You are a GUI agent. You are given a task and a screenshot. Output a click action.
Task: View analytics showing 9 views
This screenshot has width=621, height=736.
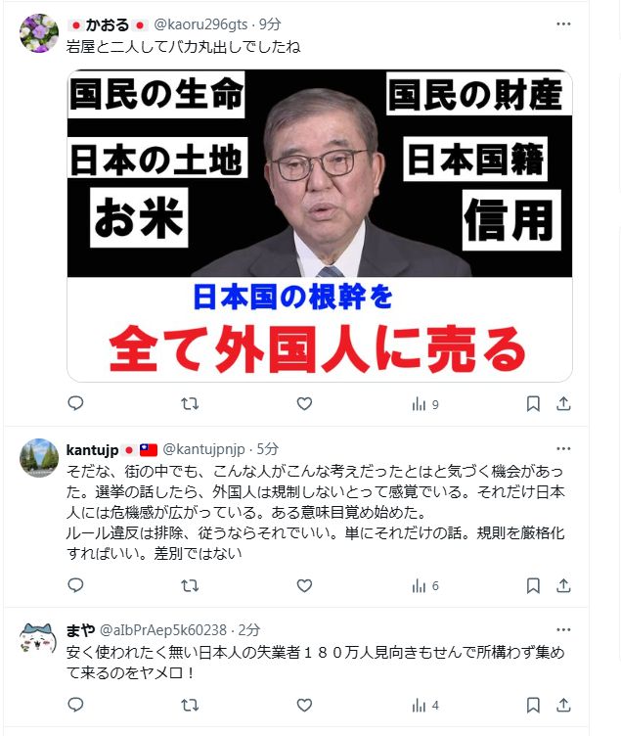[x=425, y=404]
